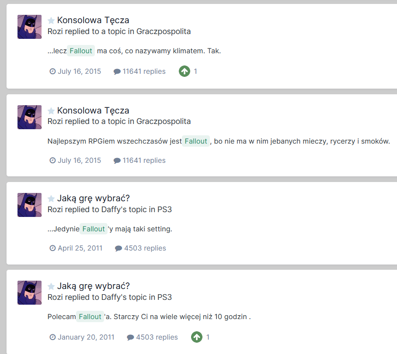
Task: Click the star icon beside the first Jaką grę wybrać? title
Action: click(51, 199)
